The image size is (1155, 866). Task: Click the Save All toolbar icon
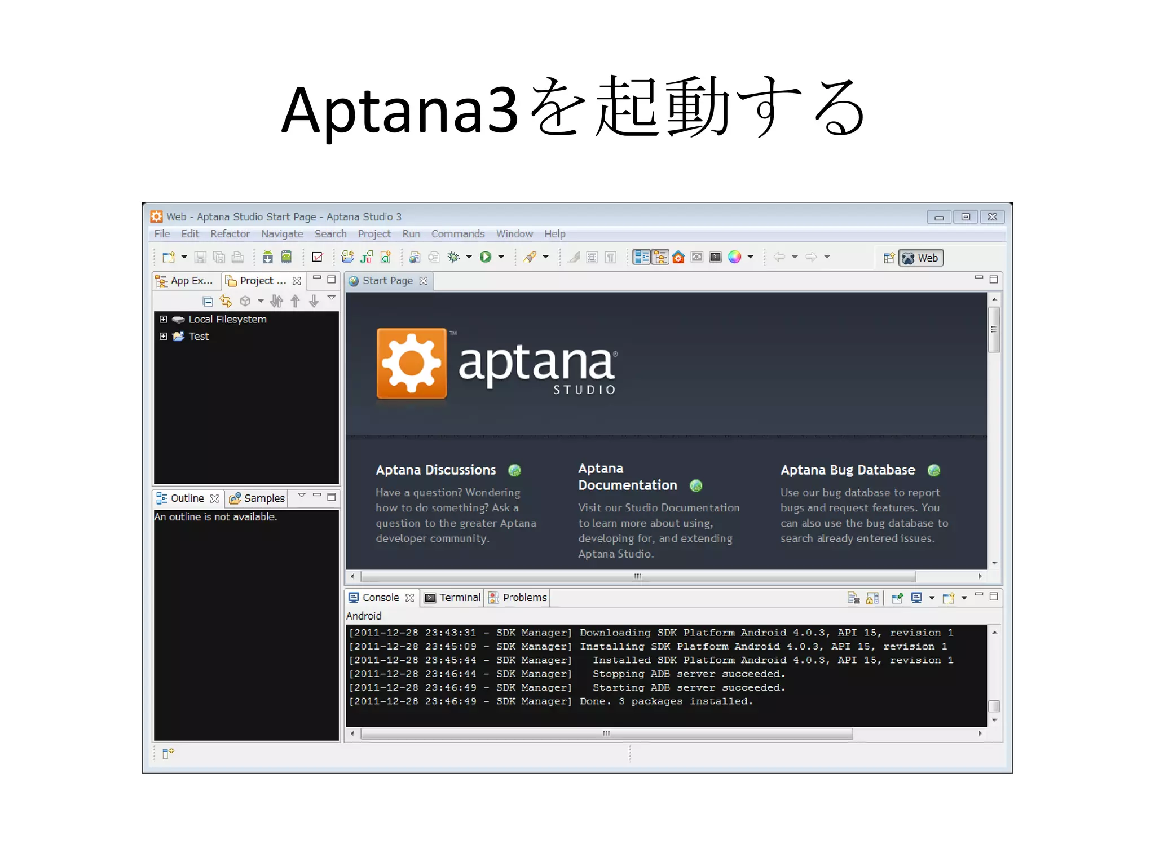[219, 257]
